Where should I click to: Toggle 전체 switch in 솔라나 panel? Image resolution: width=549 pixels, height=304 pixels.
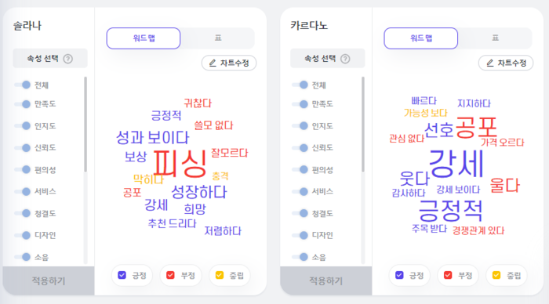point(23,85)
